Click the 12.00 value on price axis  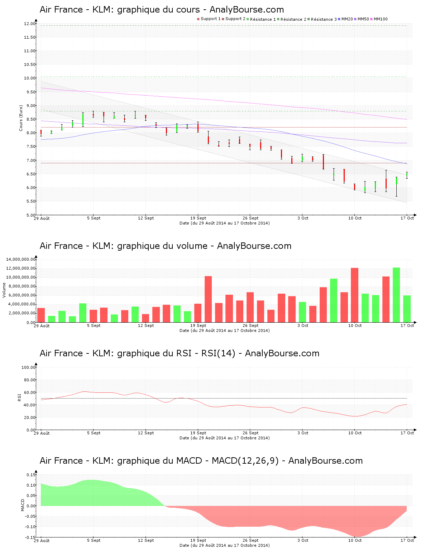[x=30, y=24]
